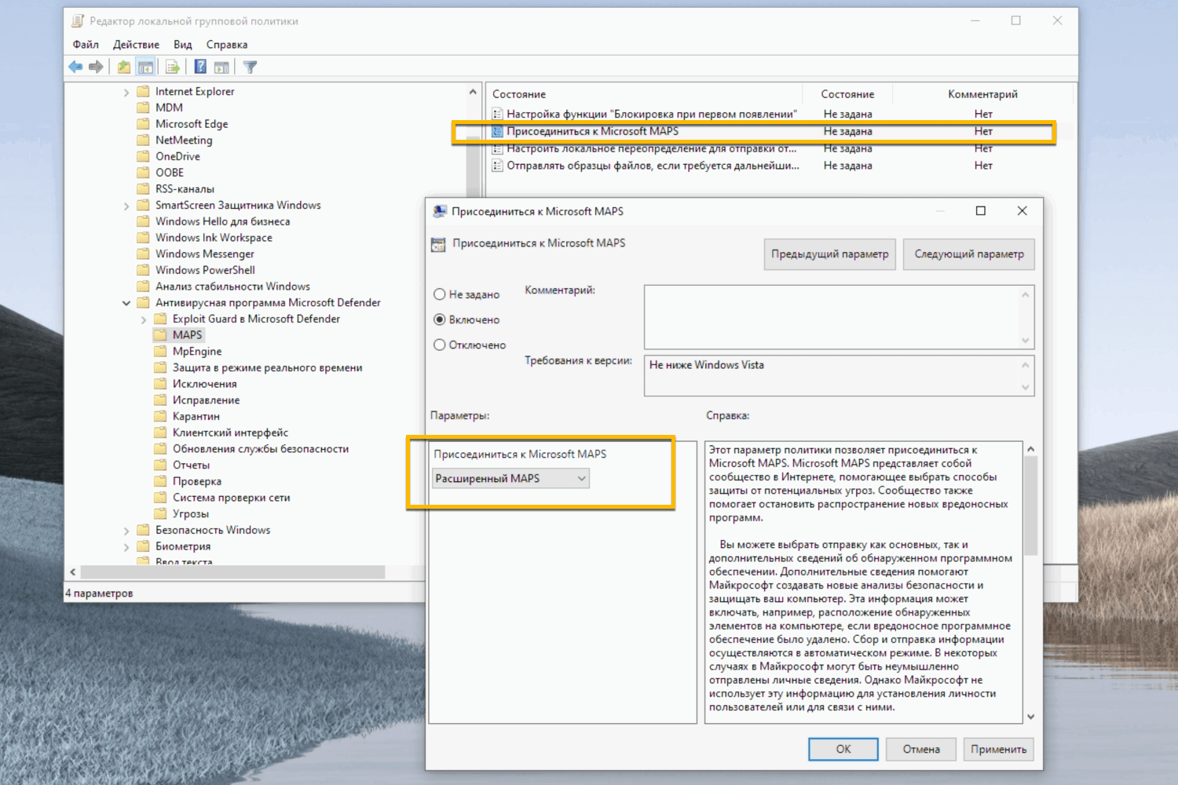This screenshot has height=785, width=1178.
Task: Select the "Не задано" radio button
Action: tap(440, 294)
